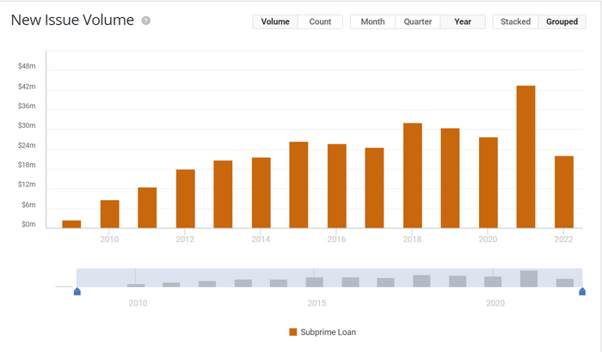Click the 2022 bar in chart
The image size is (602, 352).
click(564, 192)
